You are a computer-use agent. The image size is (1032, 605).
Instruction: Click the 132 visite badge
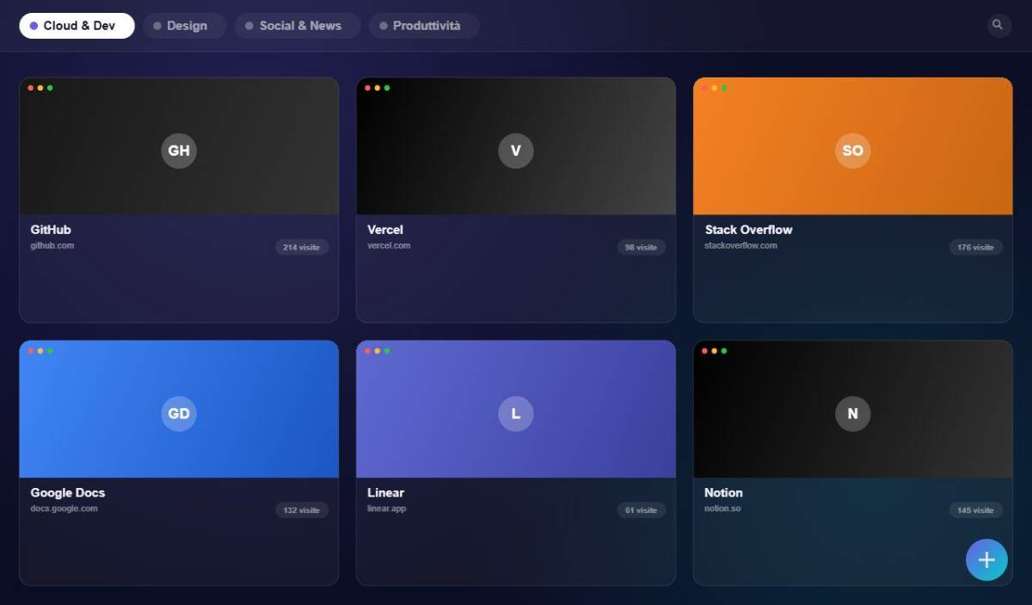[x=302, y=511]
